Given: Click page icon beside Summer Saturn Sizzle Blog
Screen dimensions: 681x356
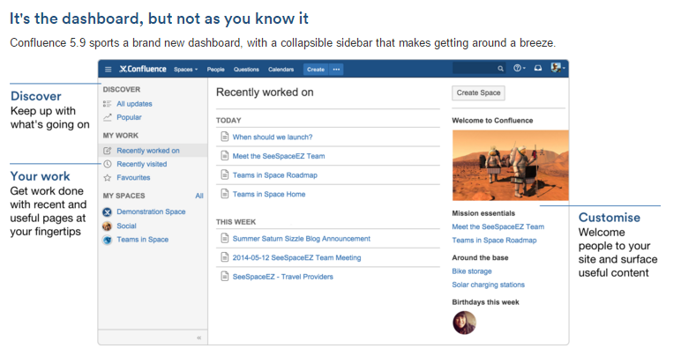Looking at the screenshot, I should pos(225,238).
